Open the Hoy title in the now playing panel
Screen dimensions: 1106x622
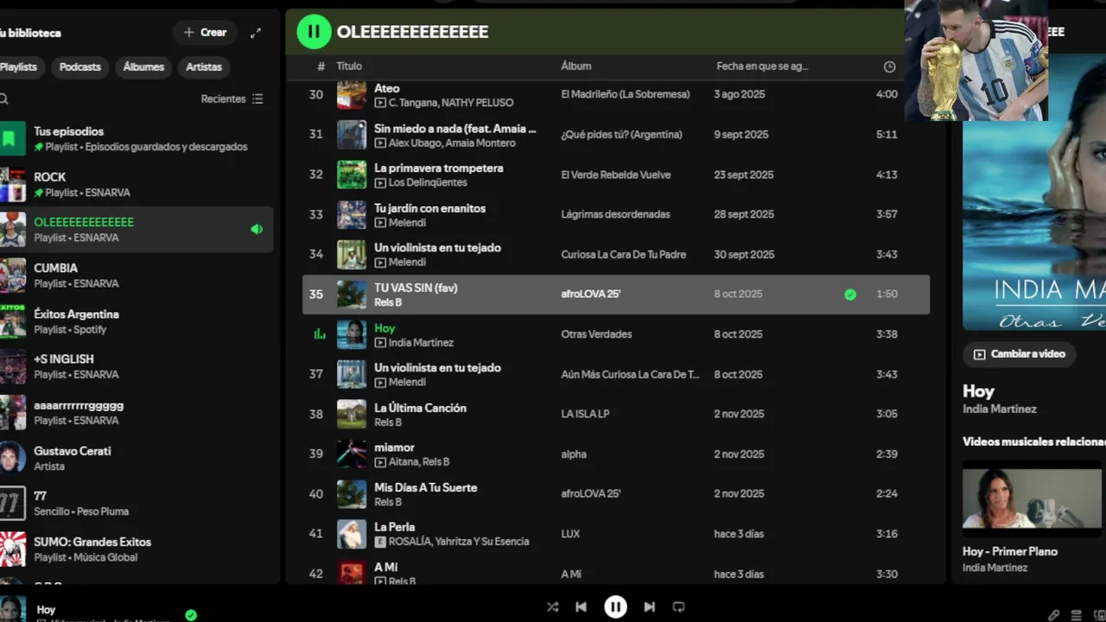click(x=978, y=391)
